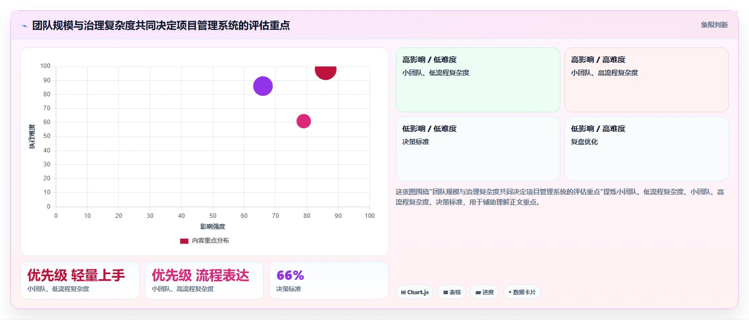
Task: Click the description paragraph starting 这张图围绕
Action: [560, 197]
